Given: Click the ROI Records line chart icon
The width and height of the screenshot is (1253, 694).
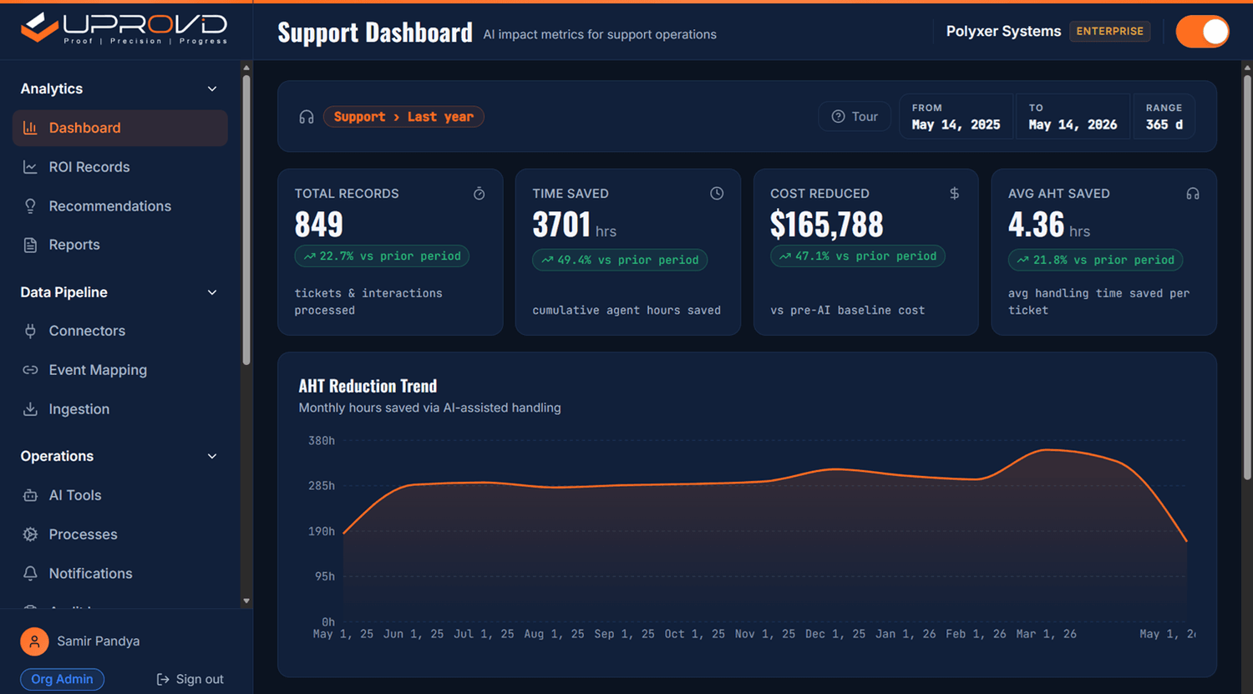Looking at the screenshot, I should [x=30, y=167].
